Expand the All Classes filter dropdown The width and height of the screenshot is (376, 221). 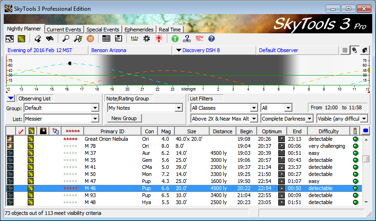tap(254, 108)
